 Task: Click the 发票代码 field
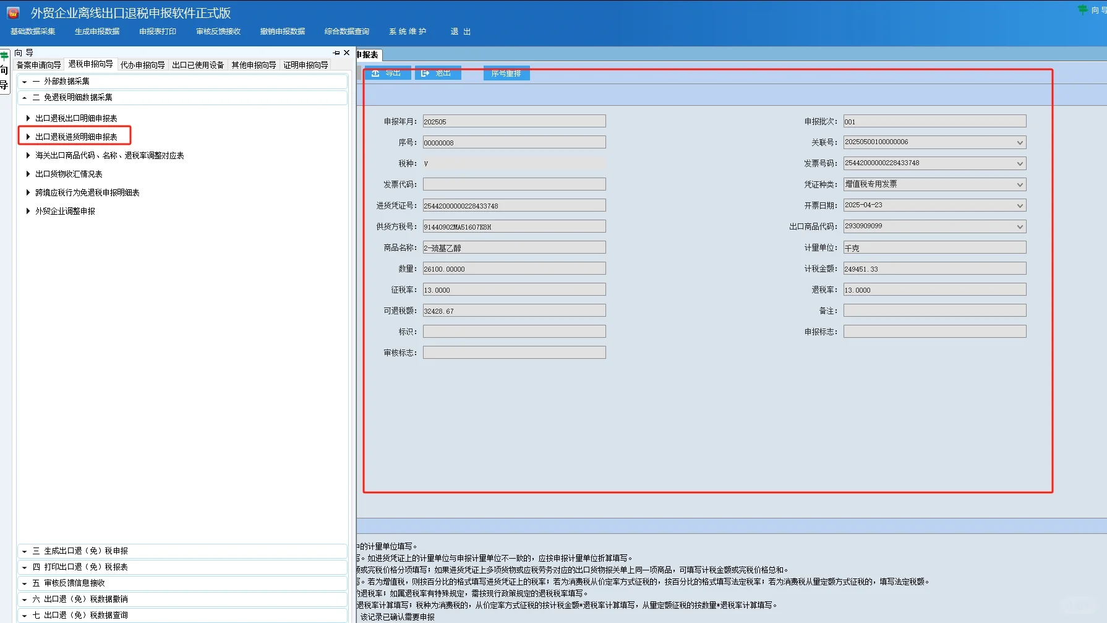coord(515,184)
